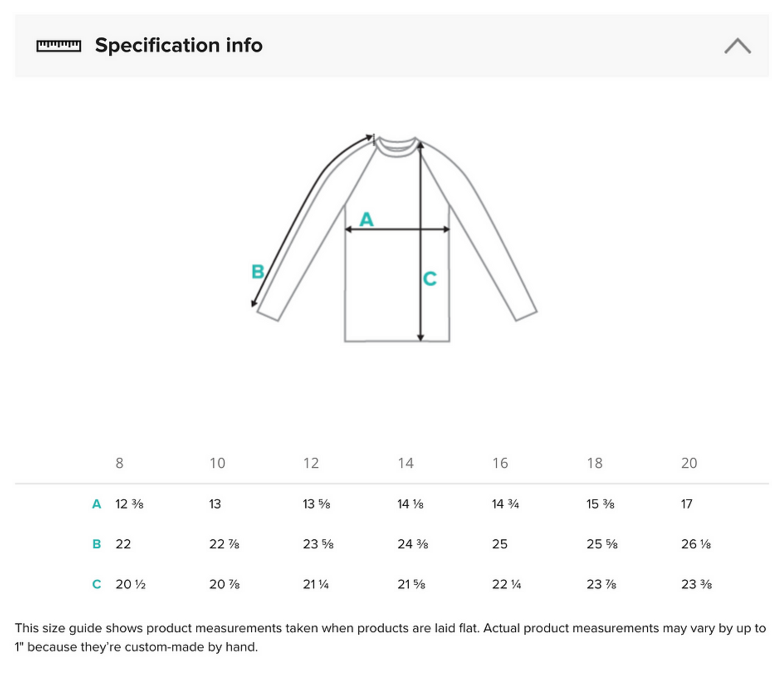Click the teal A row label in table

pos(96,504)
